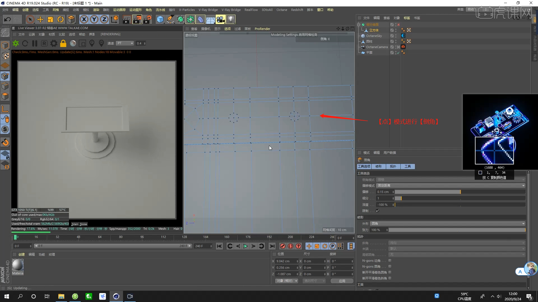The width and height of the screenshot is (538, 302).
Task: Add a cube primitive object
Action: click(x=160, y=19)
